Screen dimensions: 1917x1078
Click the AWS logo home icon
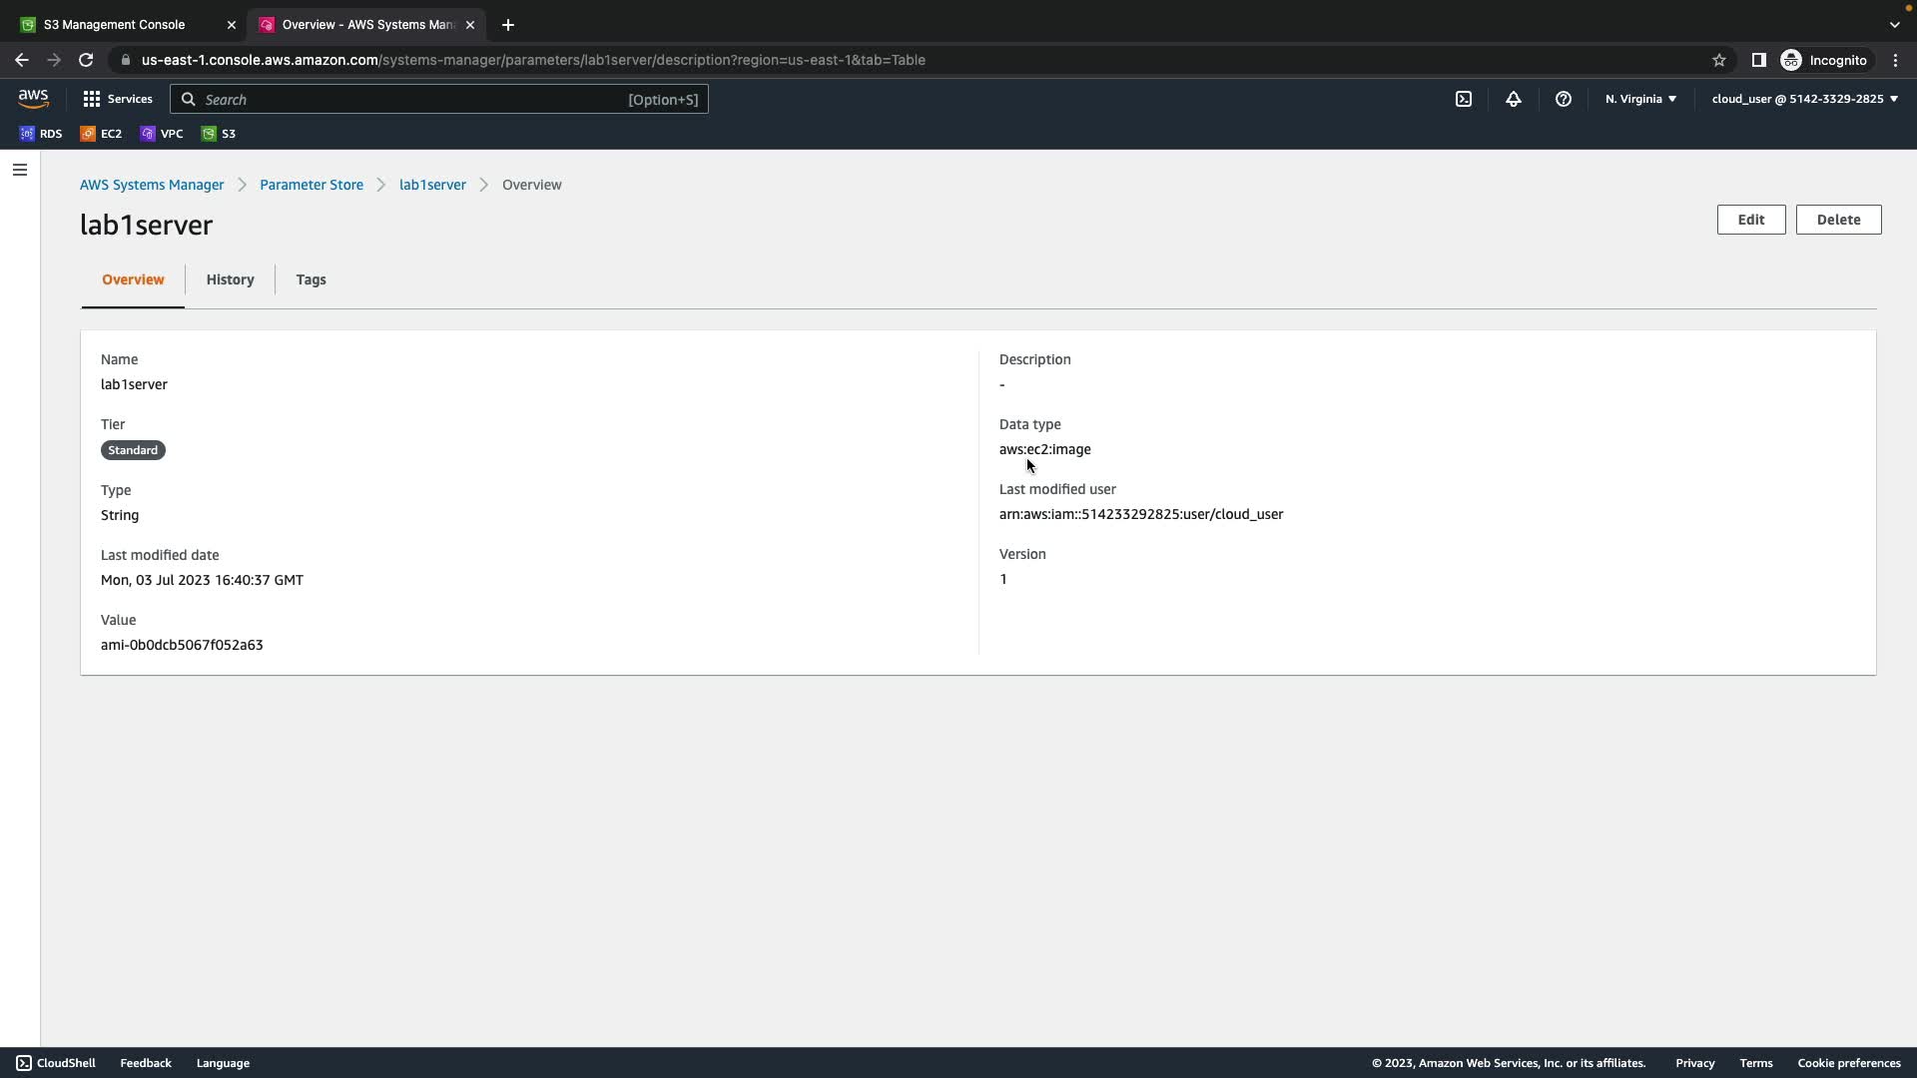[x=33, y=98]
